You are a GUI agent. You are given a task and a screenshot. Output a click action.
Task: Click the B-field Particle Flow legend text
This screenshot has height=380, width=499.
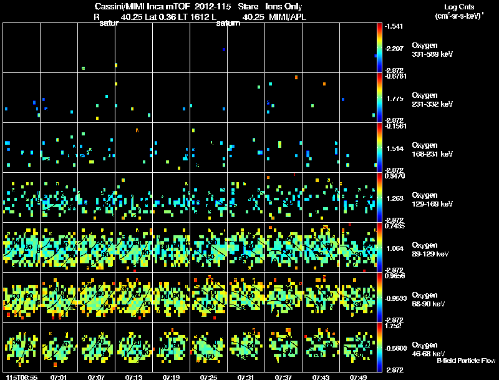466,361
